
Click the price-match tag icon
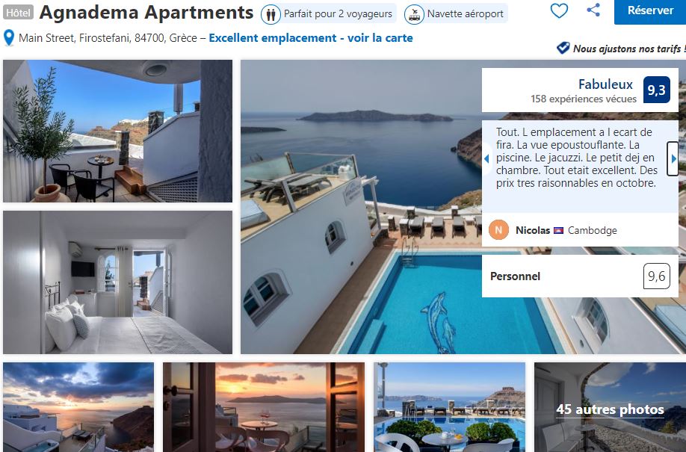tap(563, 48)
